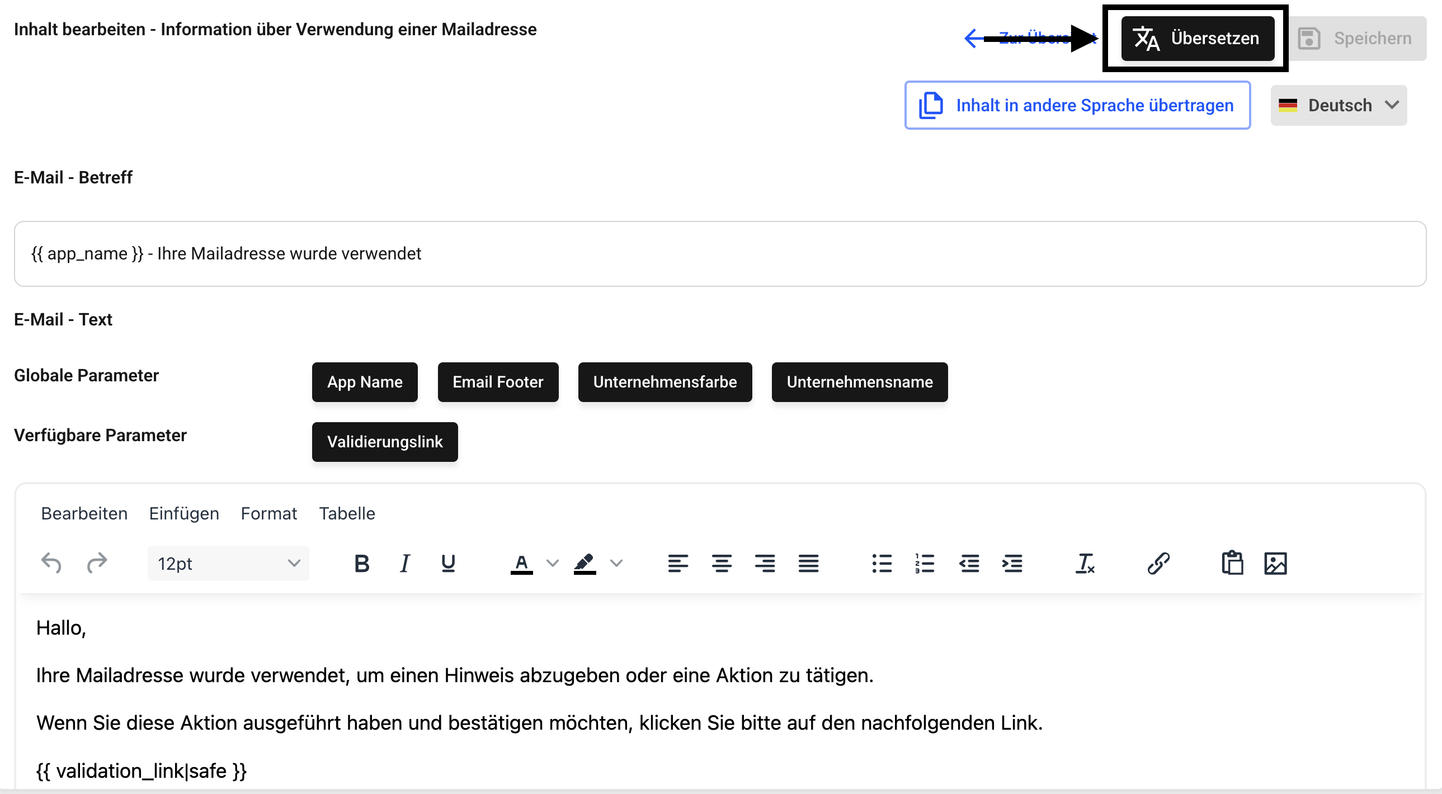This screenshot has height=794, width=1442.
Task: Open the Format menu
Action: 268,513
